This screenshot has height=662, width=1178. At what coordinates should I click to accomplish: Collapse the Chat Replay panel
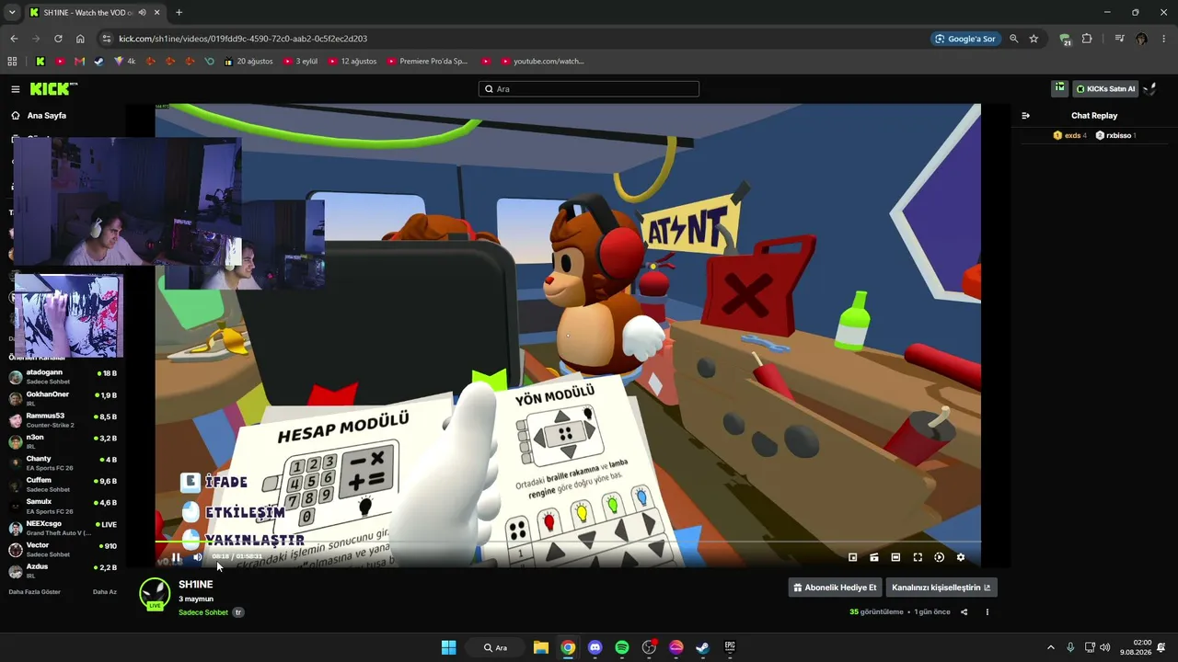tap(1025, 116)
